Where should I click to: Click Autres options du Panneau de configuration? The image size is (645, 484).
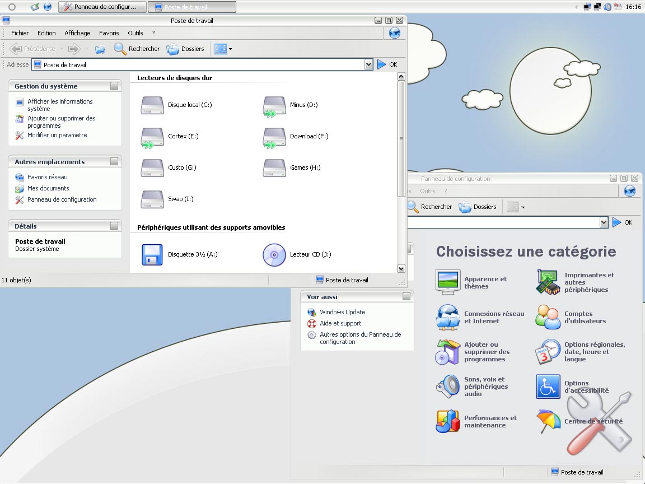coord(361,338)
